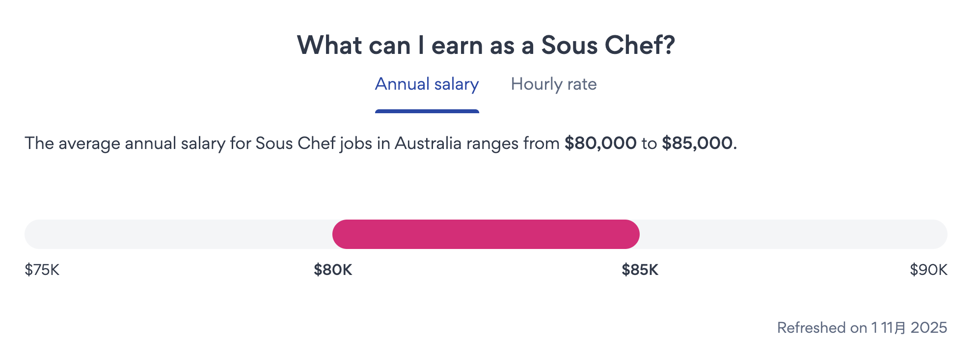This screenshot has height=347, width=975.
Task: Click the "What can I earn" heading
Action: pos(486,46)
